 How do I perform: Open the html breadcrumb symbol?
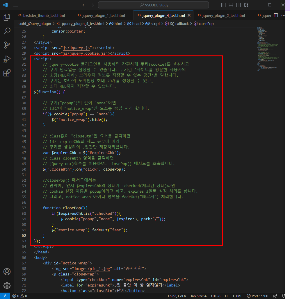click(116, 24)
